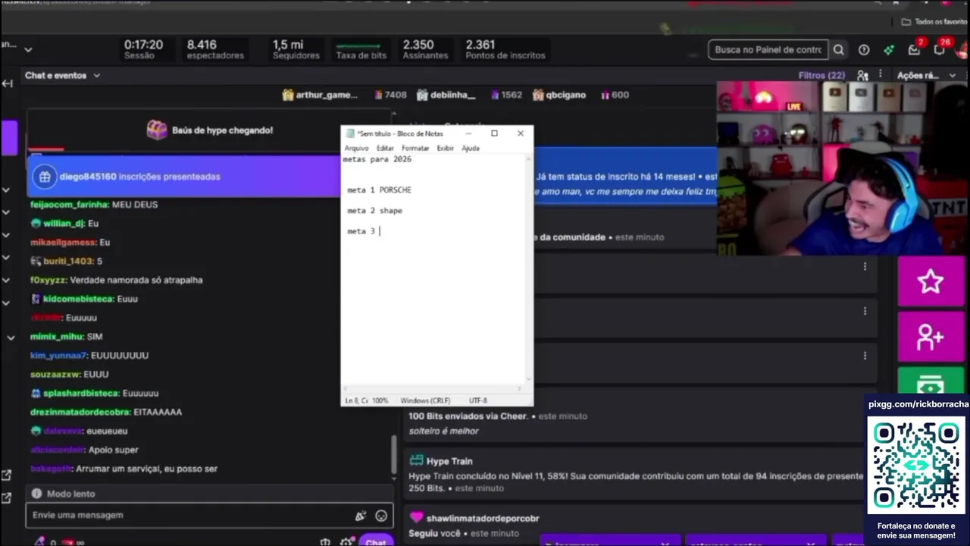This screenshot has height=546, width=970.
Task: Open the Arquivo menu in Notepad
Action: [356, 148]
